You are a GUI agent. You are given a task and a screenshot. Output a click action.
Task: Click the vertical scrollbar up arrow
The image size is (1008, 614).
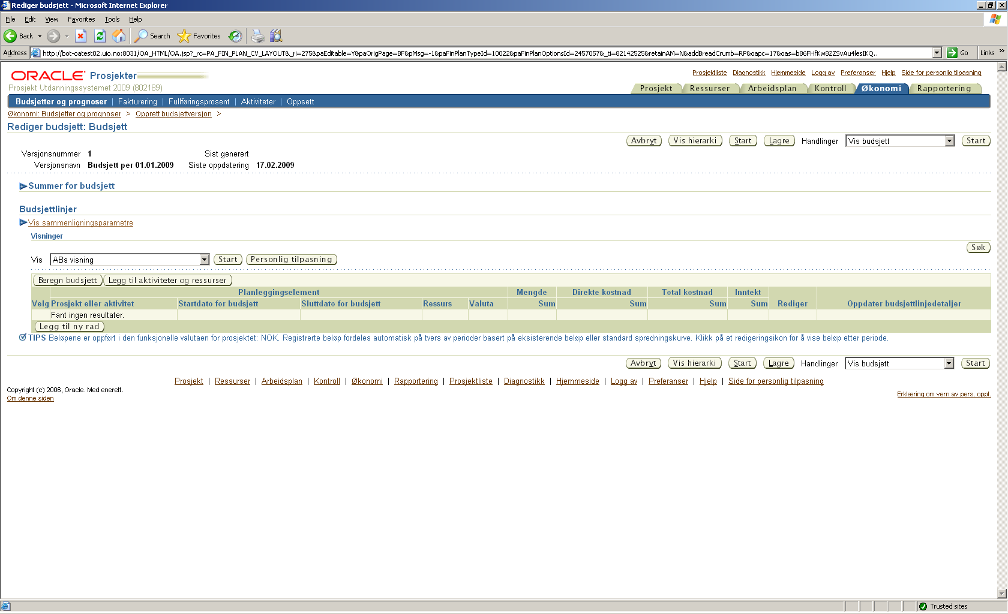1001,67
